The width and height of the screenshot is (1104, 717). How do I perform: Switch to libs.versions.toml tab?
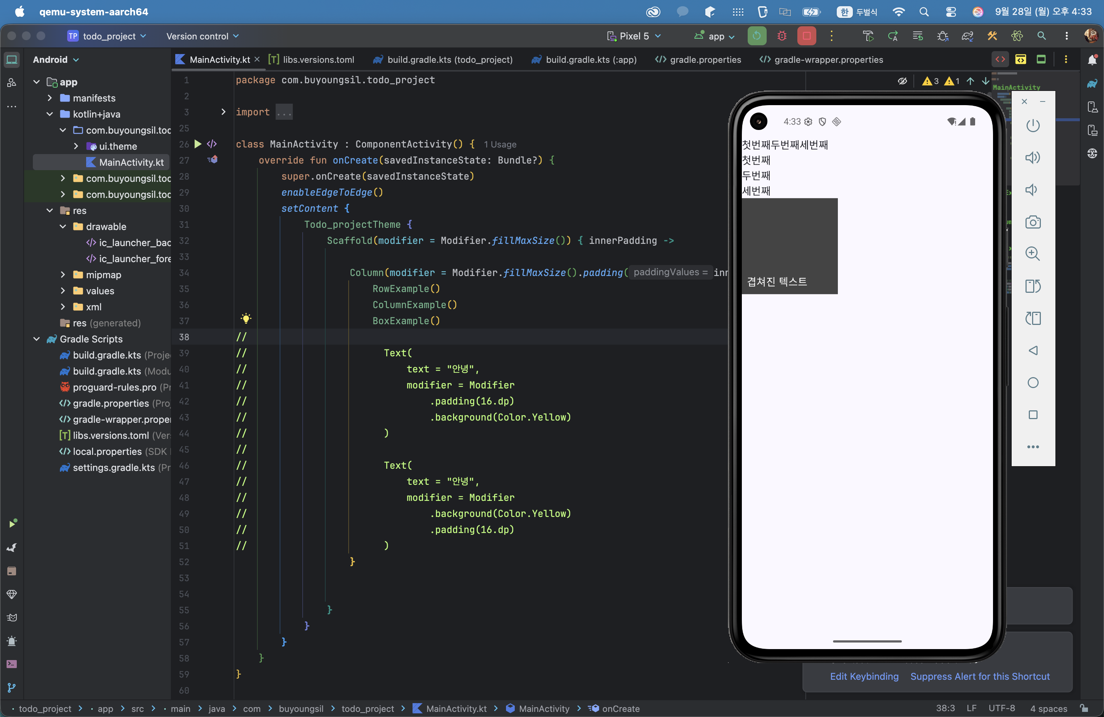[x=311, y=60]
